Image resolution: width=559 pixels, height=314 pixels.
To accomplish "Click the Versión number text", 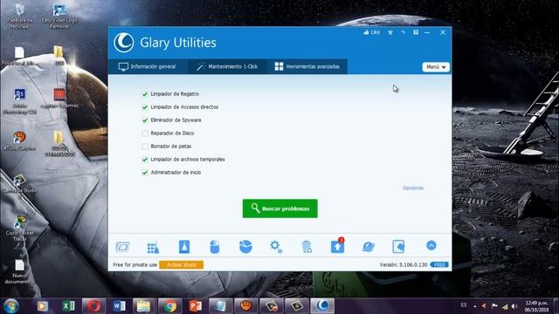I will point(404,265).
